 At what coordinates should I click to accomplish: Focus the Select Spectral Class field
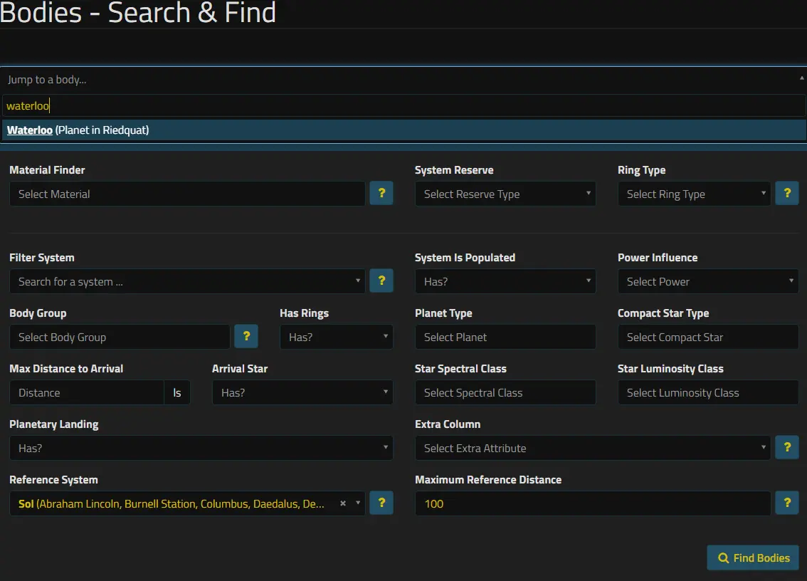(x=505, y=392)
